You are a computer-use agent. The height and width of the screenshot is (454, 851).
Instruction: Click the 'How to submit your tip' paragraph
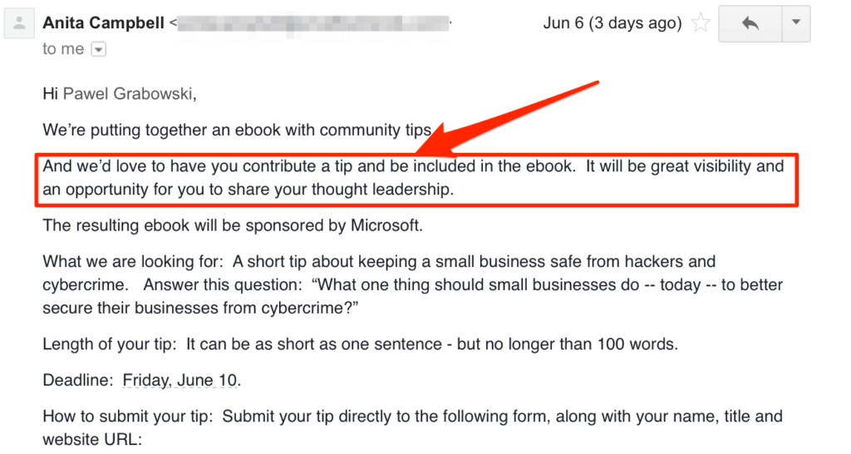click(x=412, y=427)
